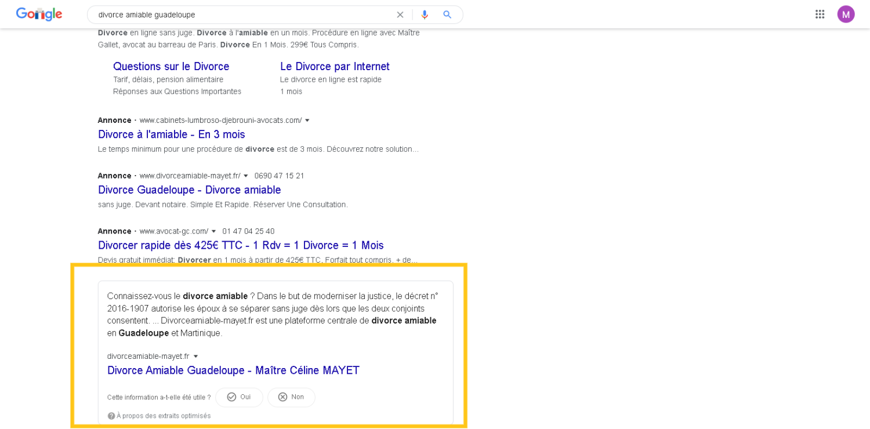
Task: Expand arrow next to cabinets-lumbroso-djebrouni-avocats.com
Action: pos(307,121)
